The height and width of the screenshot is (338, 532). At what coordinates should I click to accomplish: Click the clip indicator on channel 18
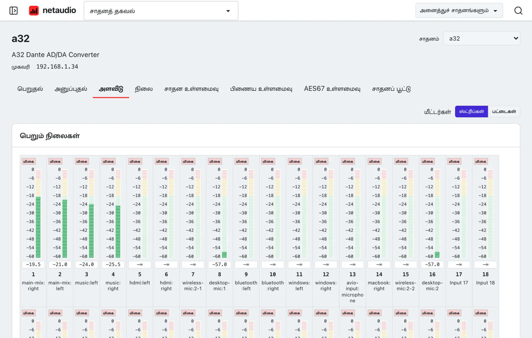click(481, 161)
